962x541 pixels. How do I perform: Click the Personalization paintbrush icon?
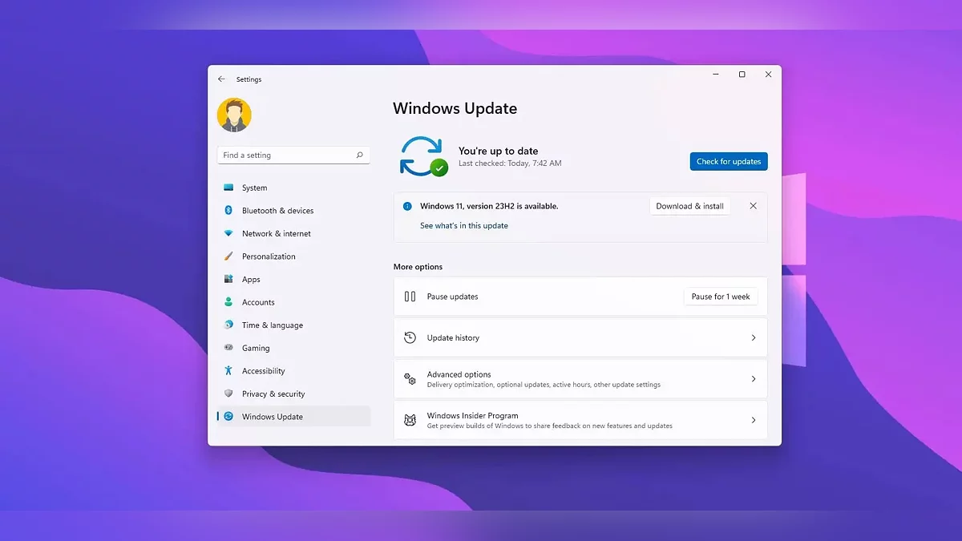[x=228, y=256]
